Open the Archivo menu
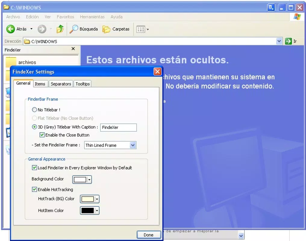The height and width of the screenshot is (241, 306). click(x=13, y=17)
